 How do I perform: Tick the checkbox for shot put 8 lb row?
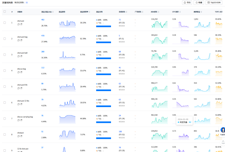(x=4, y=87)
